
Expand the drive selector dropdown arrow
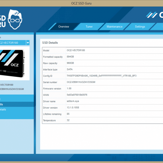[28, 43]
